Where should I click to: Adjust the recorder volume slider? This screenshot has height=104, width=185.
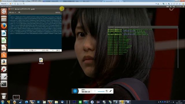101,91
